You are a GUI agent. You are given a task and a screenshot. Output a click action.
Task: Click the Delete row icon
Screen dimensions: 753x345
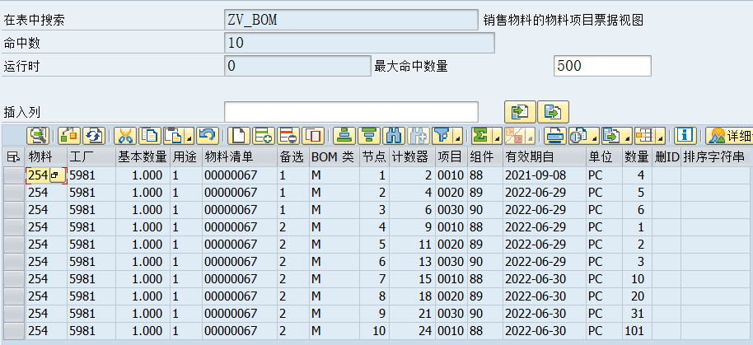288,136
